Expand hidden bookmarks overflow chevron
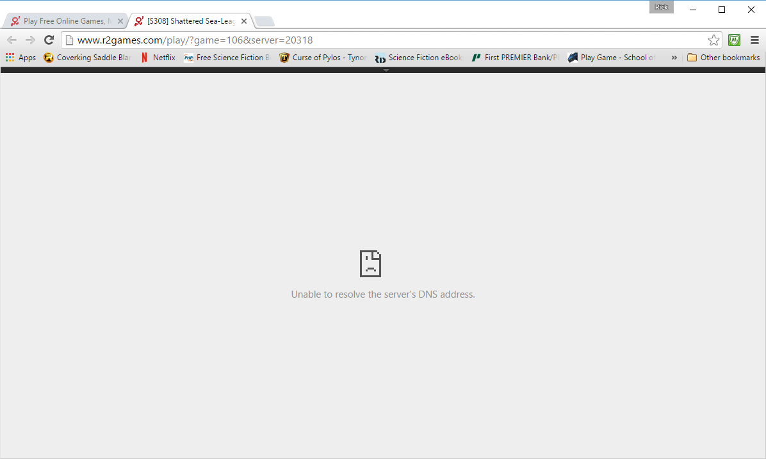 [x=674, y=58]
